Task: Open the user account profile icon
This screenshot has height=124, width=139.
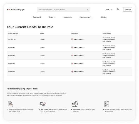Action: coord(118,9)
